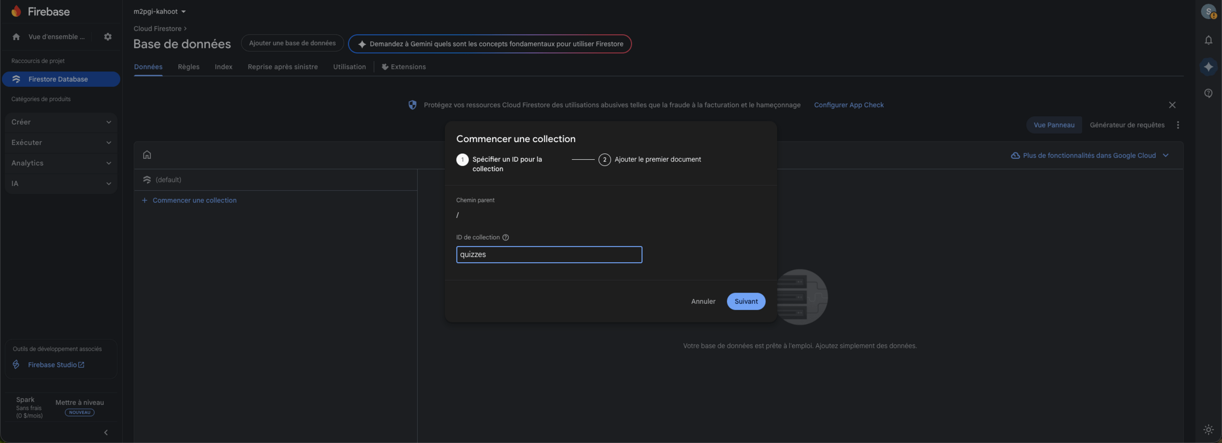1222x443 pixels.
Task: Click the Gemini star in the prompt chip
Action: (x=362, y=44)
